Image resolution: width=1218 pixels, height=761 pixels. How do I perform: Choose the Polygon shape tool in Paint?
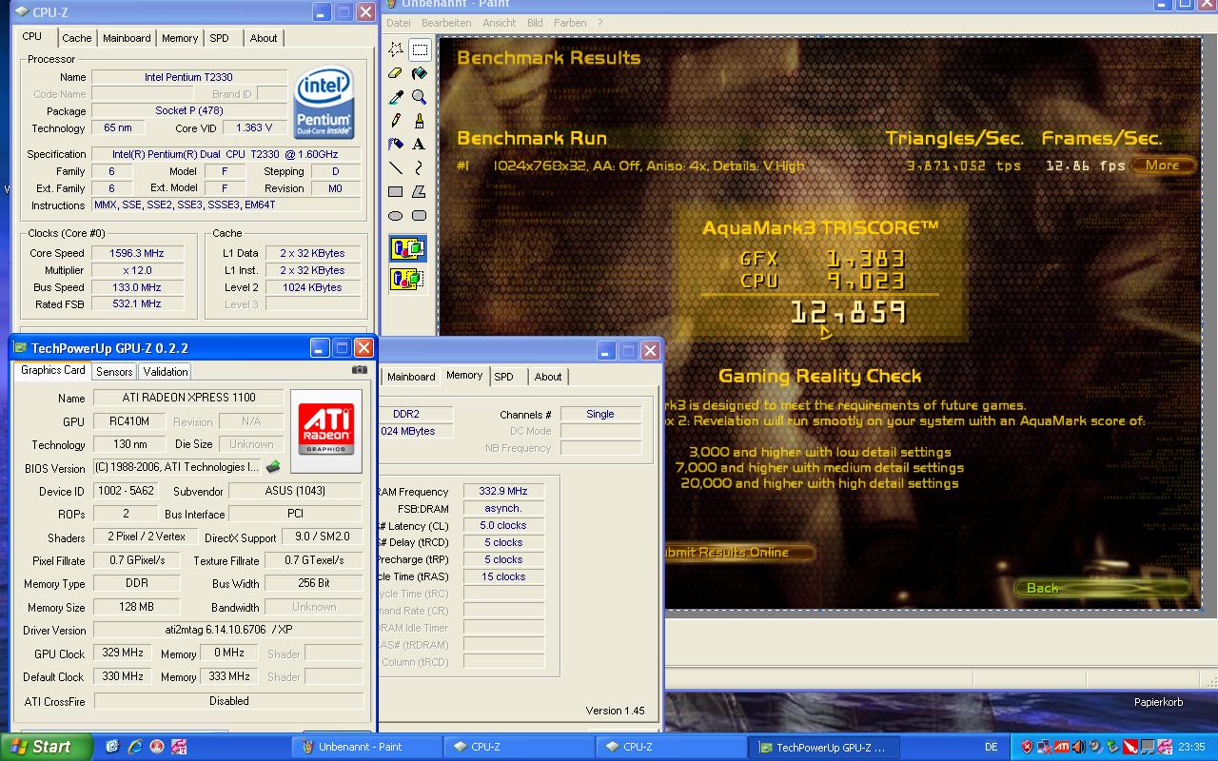(x=420, y=192)
